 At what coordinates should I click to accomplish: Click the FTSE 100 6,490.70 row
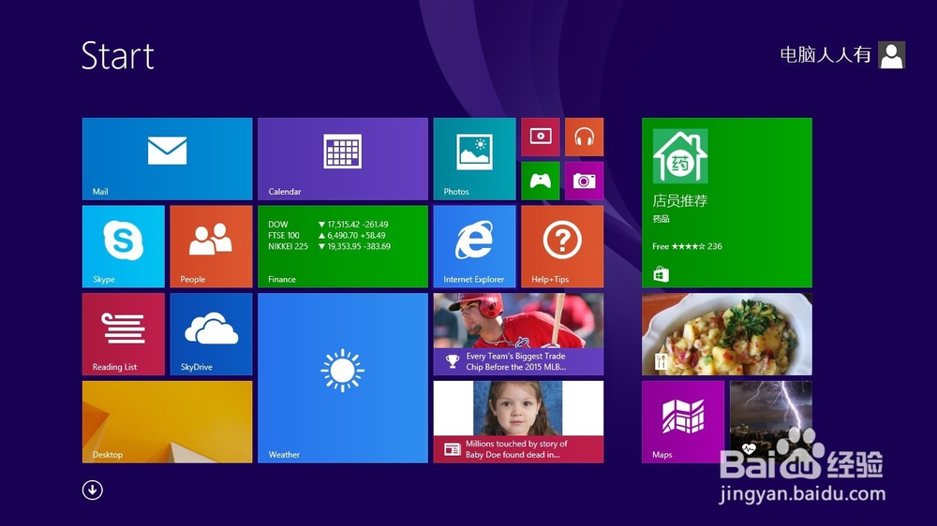pyautogui.click(x=327, y=235)
